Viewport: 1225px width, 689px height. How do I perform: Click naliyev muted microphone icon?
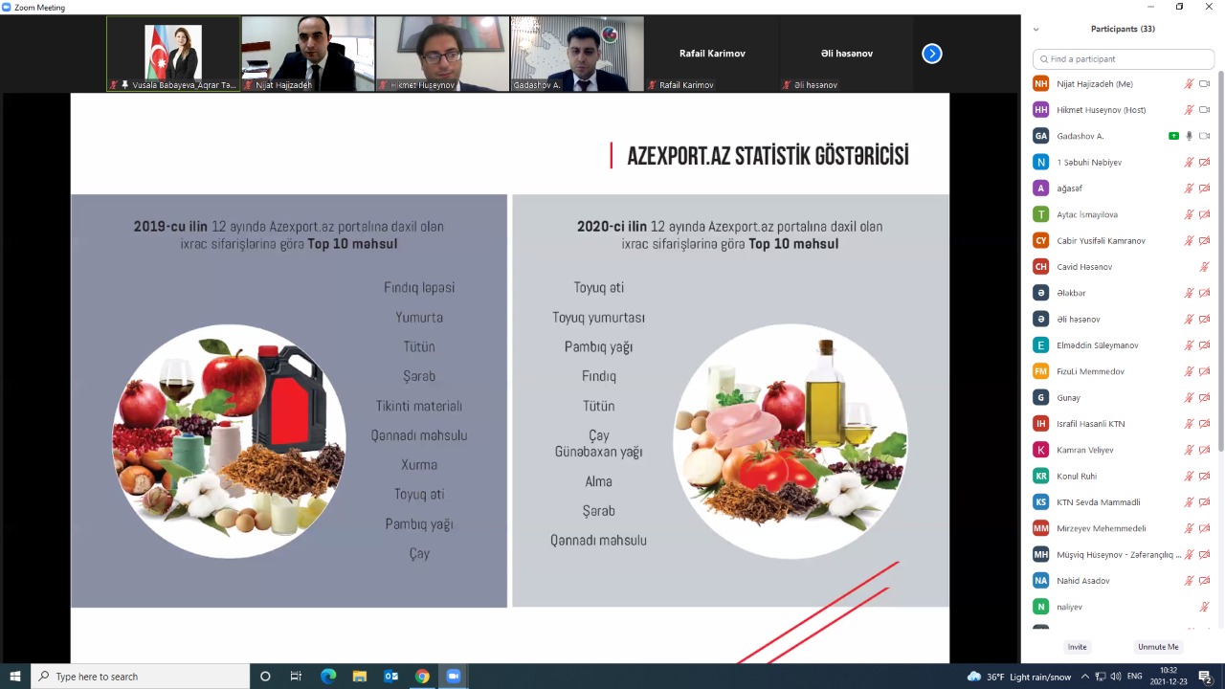[1205, 607]
